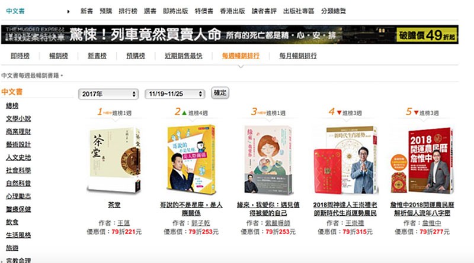The image size is (474, 263).
Task: Open the 2017年 year dropdown
Action: [108, 94]
